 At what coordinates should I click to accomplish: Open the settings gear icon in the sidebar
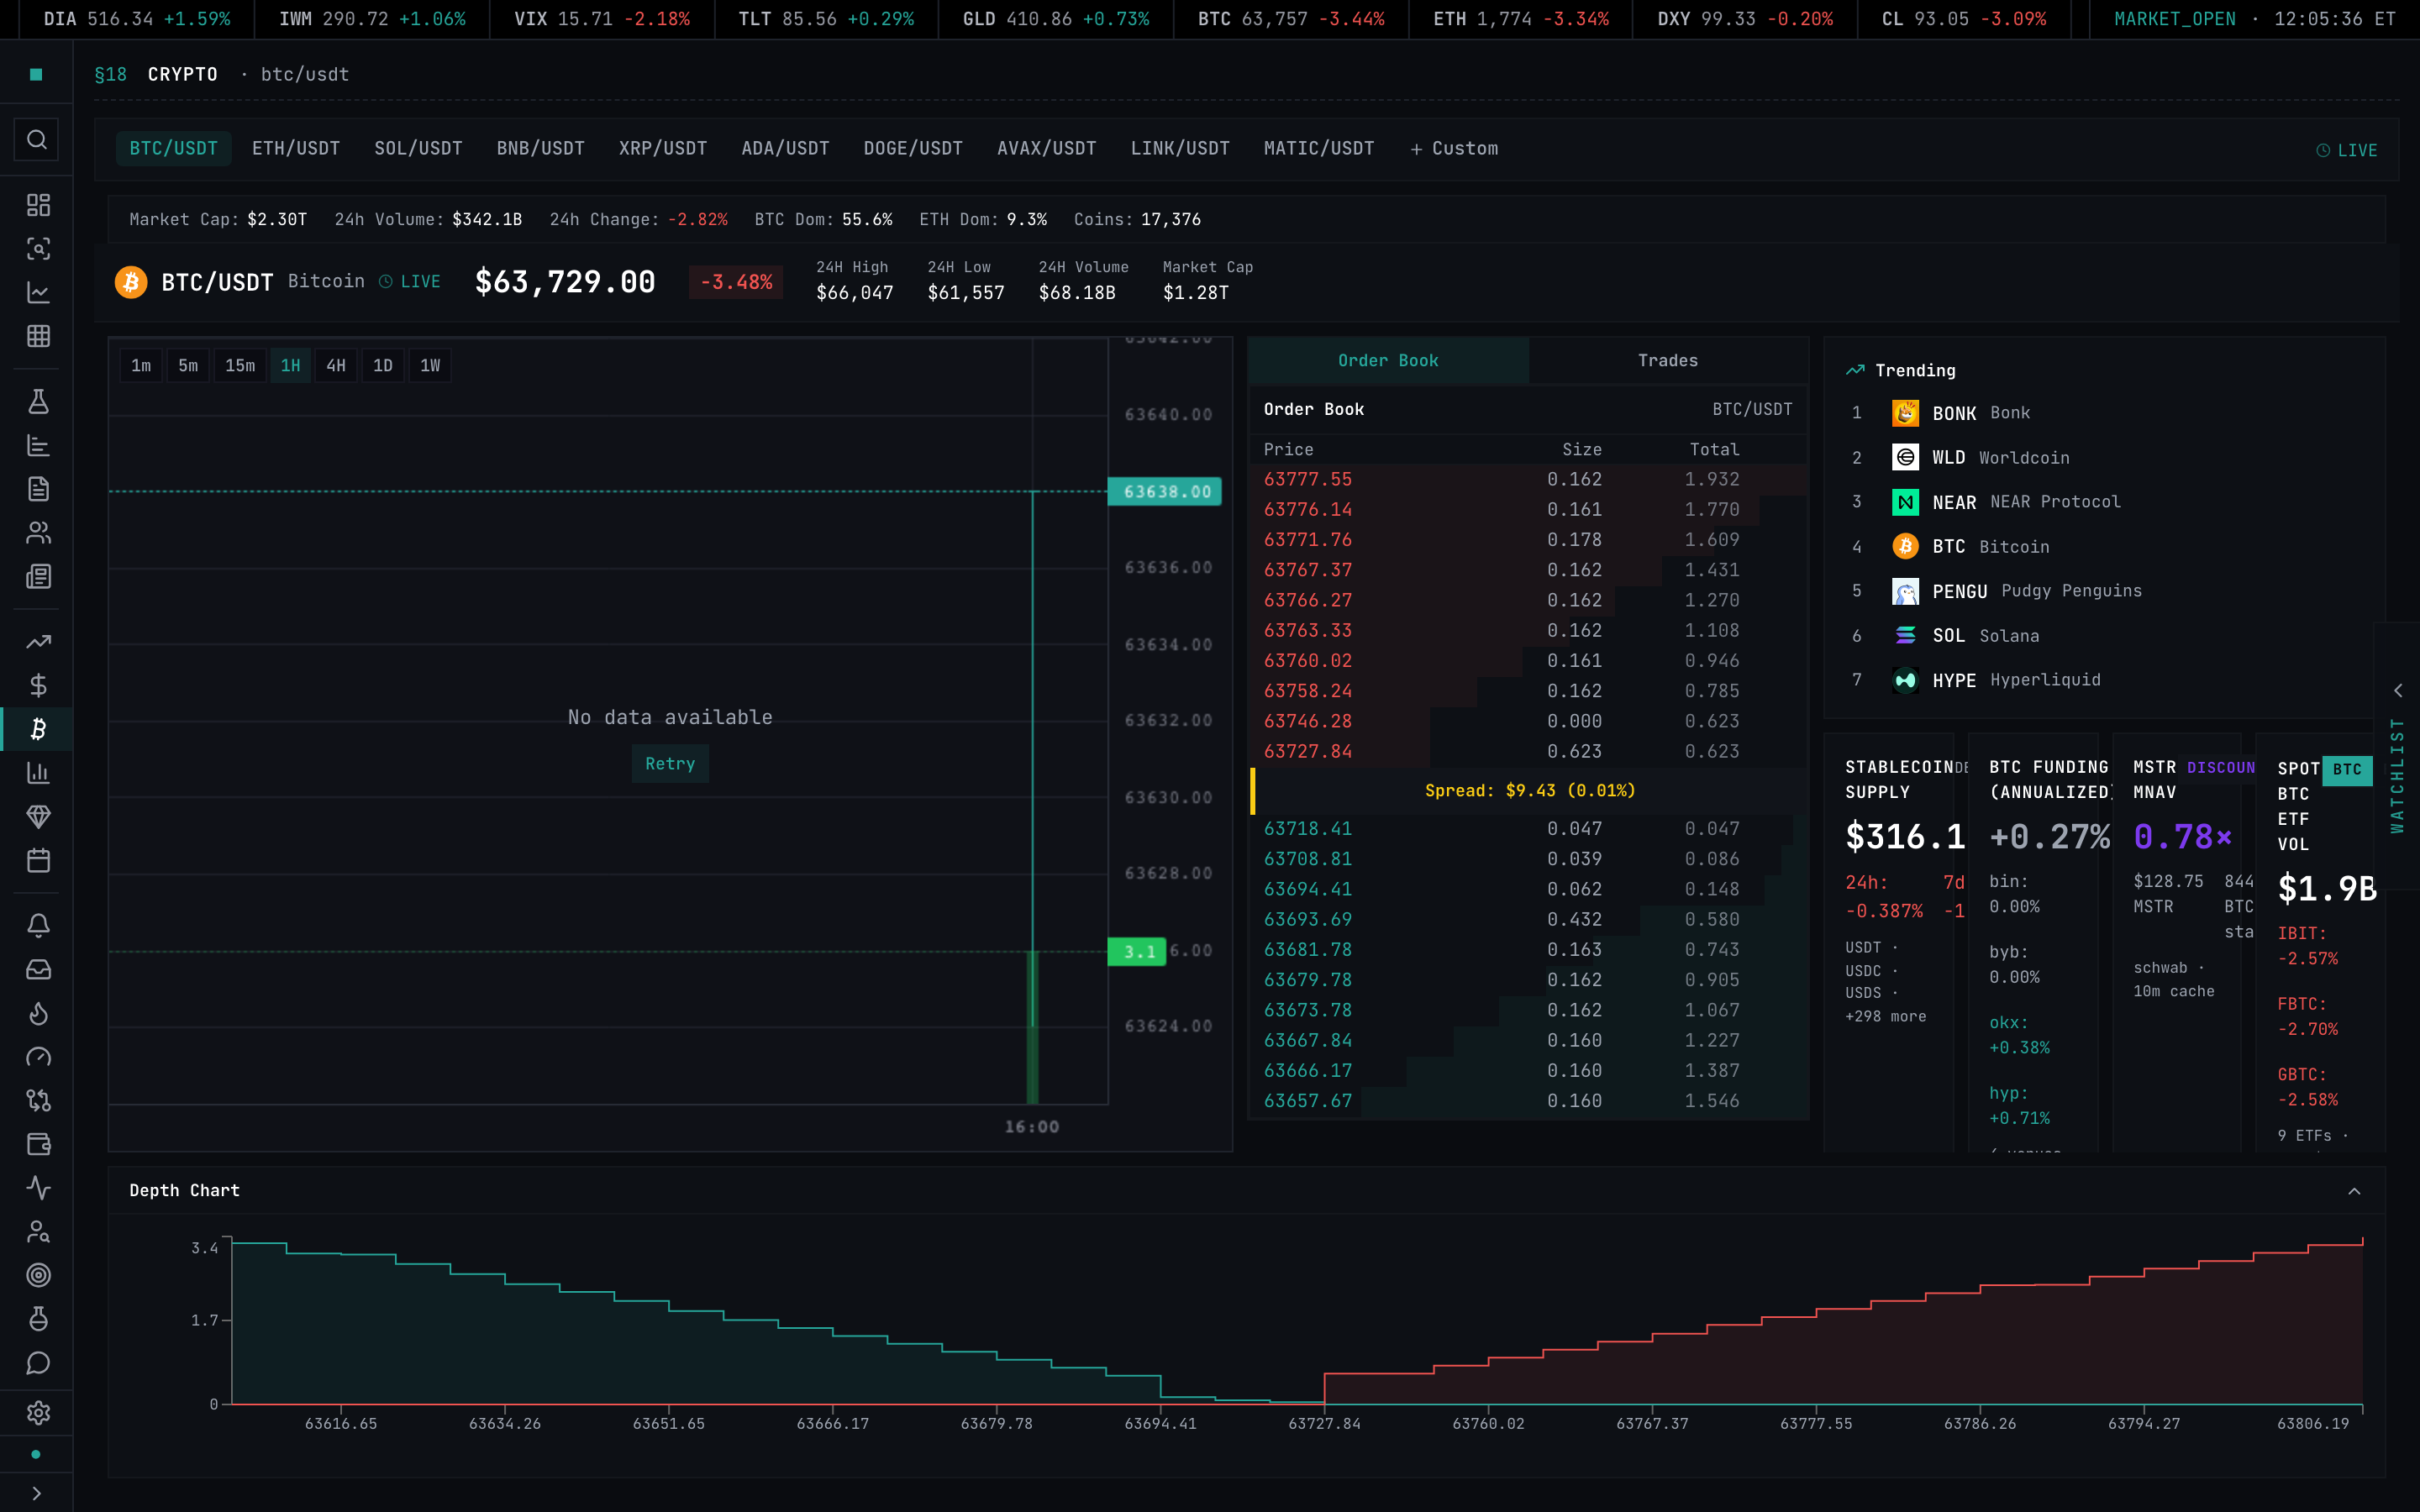[x=38, y=1412]
